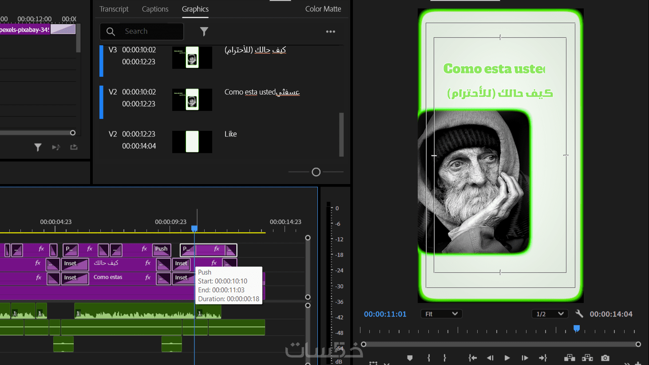
Task: Open the three-dot options menu in Graphics panel
Action: [x=330, y=31]
